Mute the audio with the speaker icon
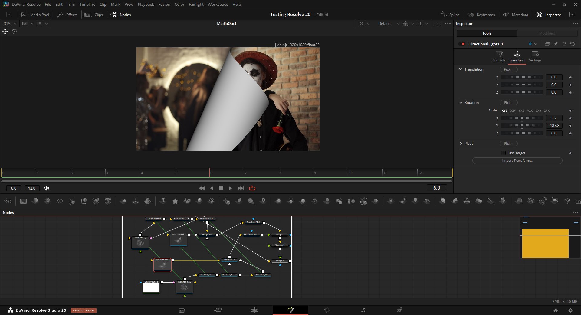Viewport: 581px width, 315px height. pos(46,188)
